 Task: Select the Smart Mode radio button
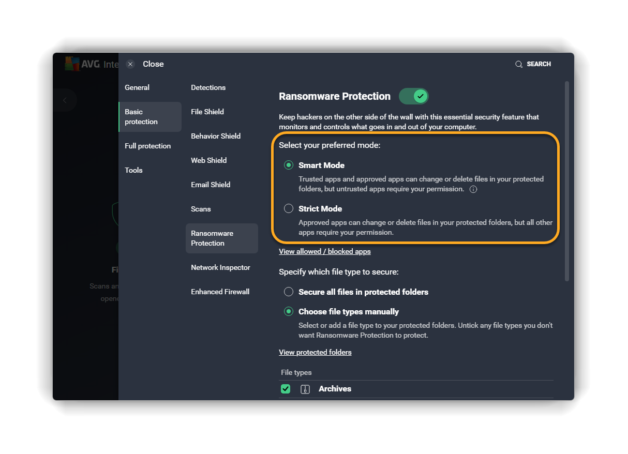coord(289,165)
